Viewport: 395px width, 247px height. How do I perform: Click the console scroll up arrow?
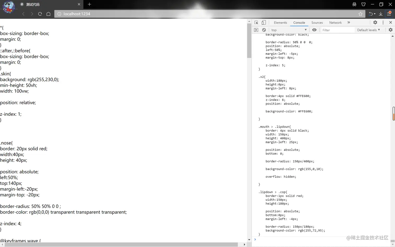click(393, 36)
